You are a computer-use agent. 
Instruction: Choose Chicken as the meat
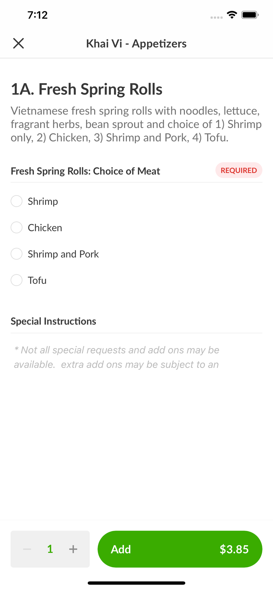tap(17, 227)
